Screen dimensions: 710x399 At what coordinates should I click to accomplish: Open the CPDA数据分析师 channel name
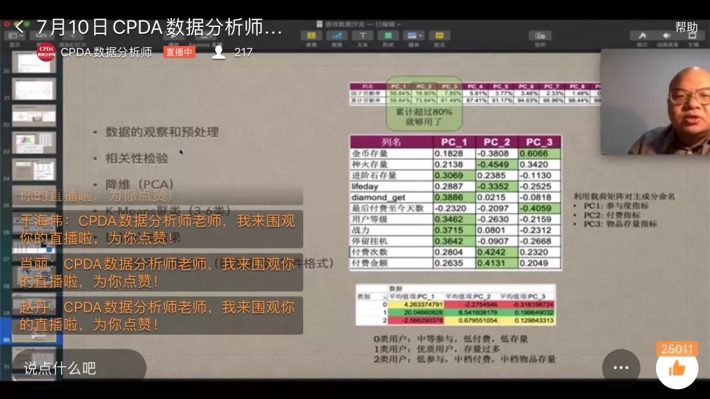click(x=106, y=52)
